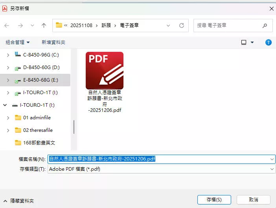This screenshot has height=208, width=276.
Task: Click the 存檔(S) save button
Action: 213,200
